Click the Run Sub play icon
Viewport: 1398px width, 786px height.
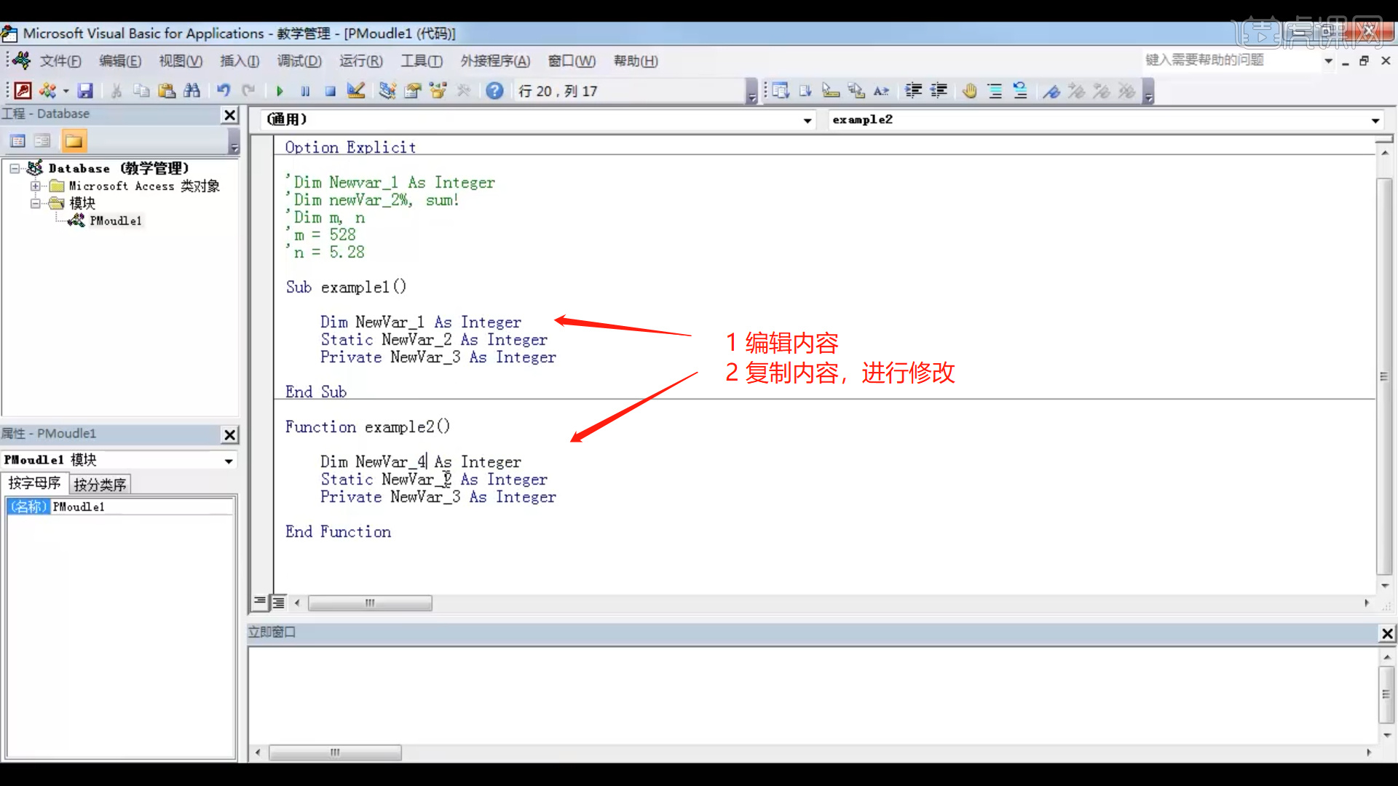click(x=280, y=91)
